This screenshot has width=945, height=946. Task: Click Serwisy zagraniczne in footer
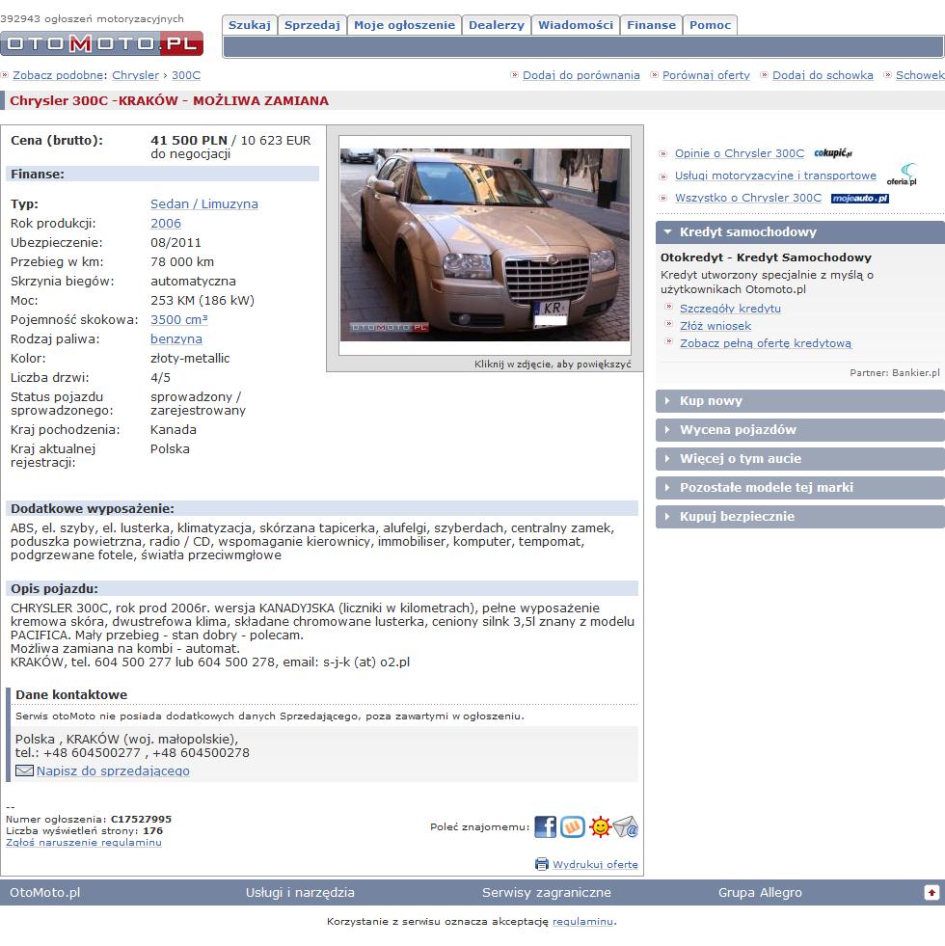click(547, 892)
